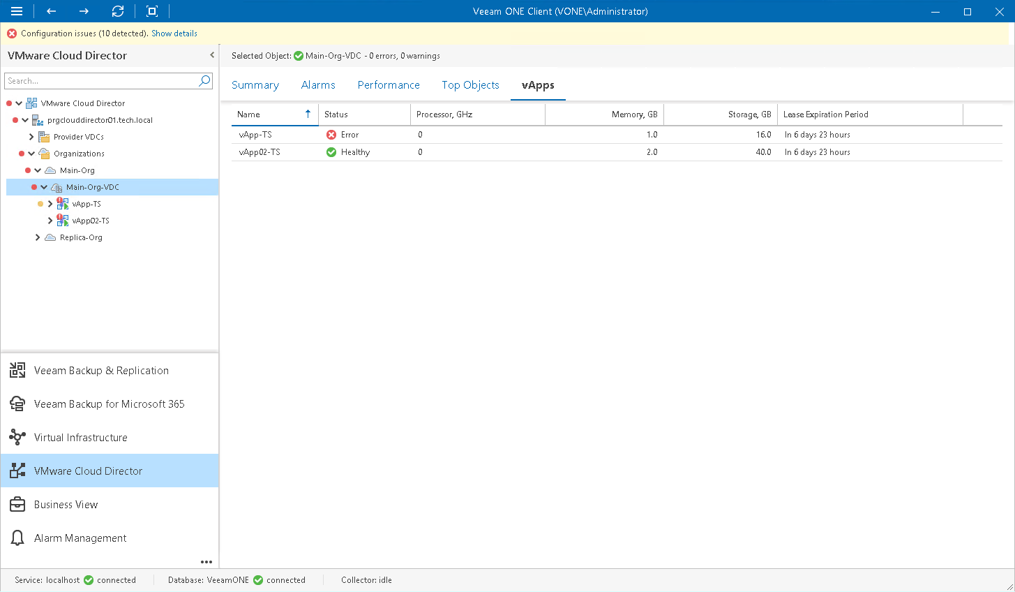The image size is (1015, 592).
Task: Select the vApp02-TS table row name
Action: (x=260, y=152)
